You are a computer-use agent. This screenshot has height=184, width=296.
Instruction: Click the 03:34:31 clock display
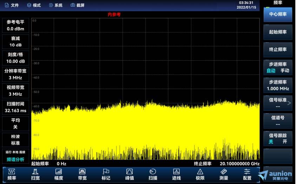pyautogui.click(x=246, y=3)
